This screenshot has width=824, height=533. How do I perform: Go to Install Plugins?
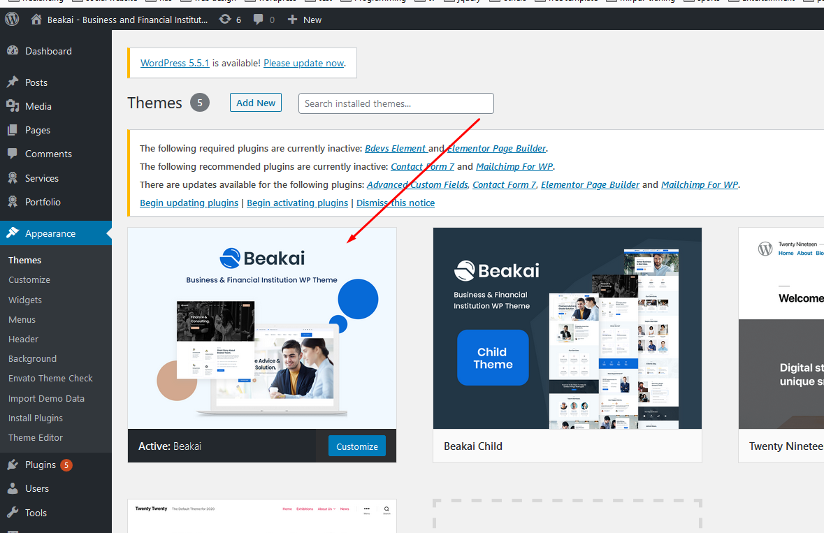tap(36, 418)
